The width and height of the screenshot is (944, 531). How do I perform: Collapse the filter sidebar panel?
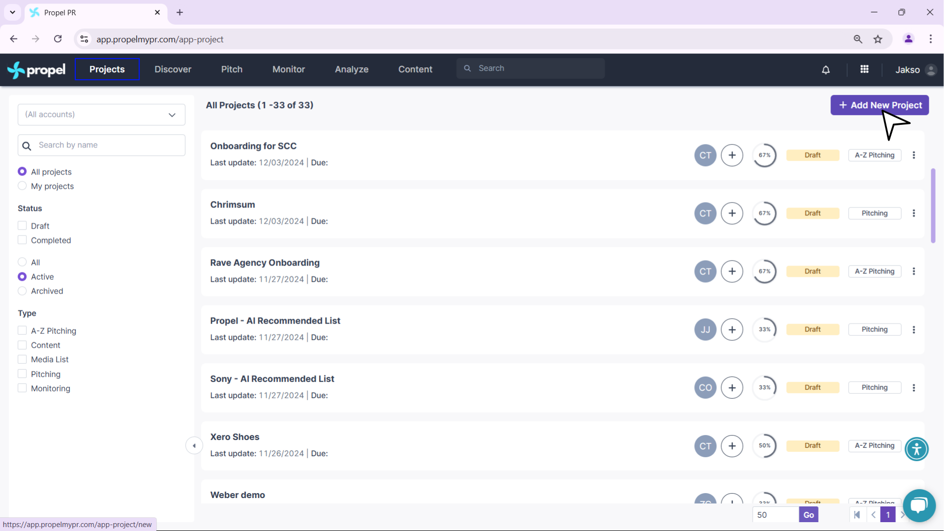(x=194, y=446)
